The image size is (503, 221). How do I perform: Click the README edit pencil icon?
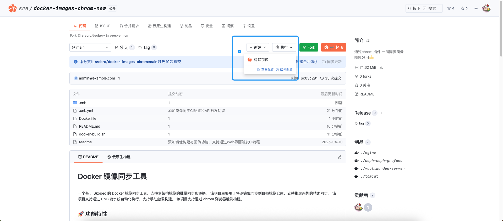[340, 157]
